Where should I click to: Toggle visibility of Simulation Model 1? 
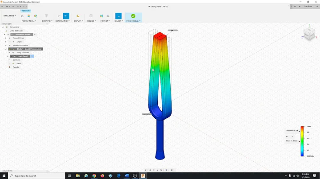coord(8,35)
